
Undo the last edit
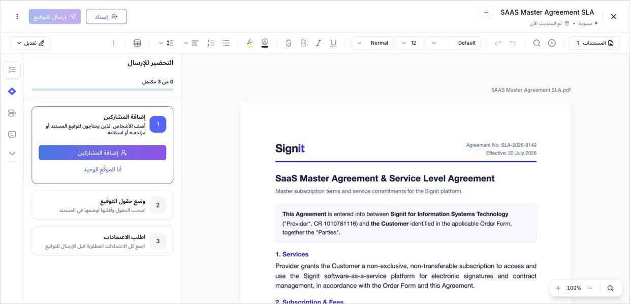513,43
